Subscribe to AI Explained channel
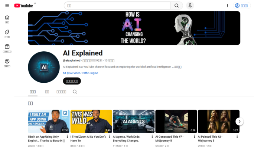Screen dimensions: 254x158 pos(72,81)
